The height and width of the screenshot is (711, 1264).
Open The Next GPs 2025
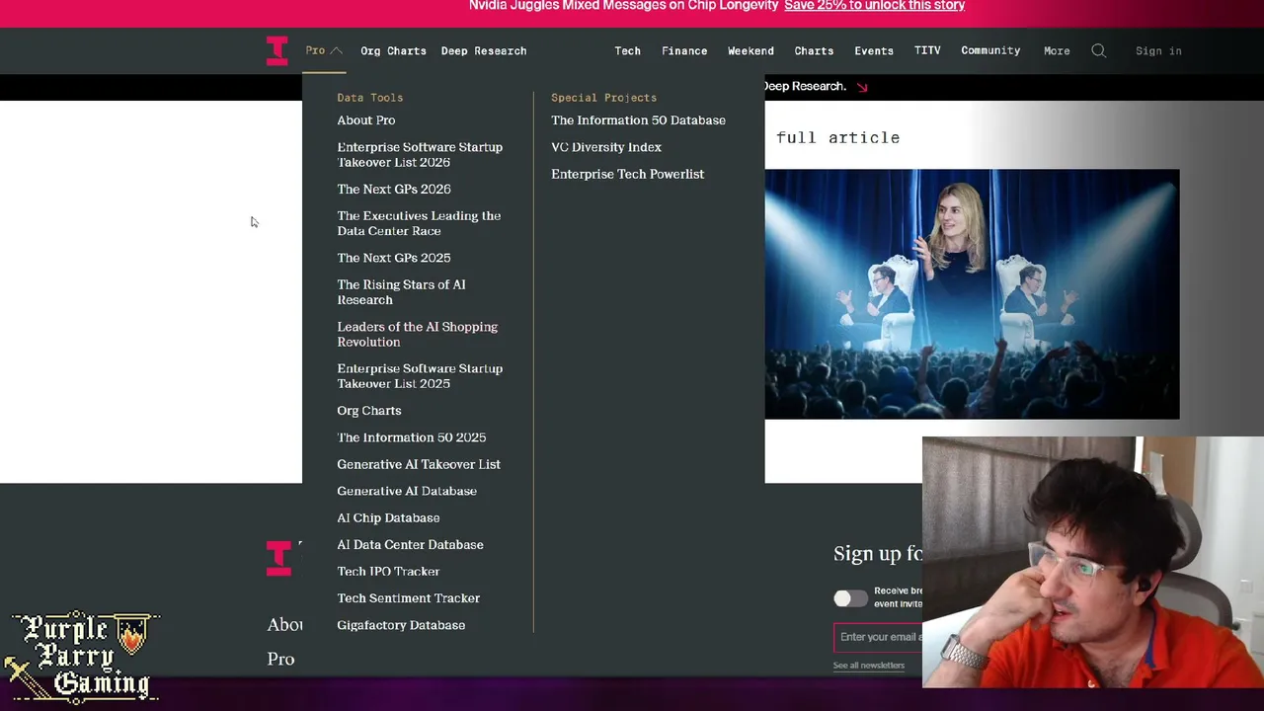tap(394, 258)
